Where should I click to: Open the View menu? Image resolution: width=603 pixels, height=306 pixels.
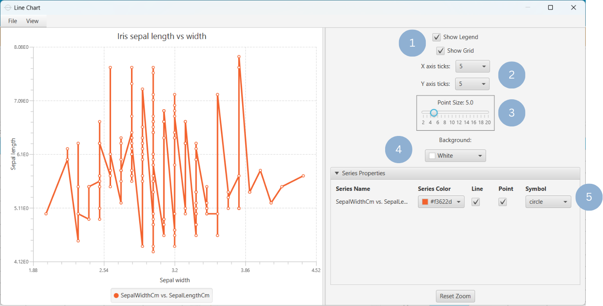32,21
